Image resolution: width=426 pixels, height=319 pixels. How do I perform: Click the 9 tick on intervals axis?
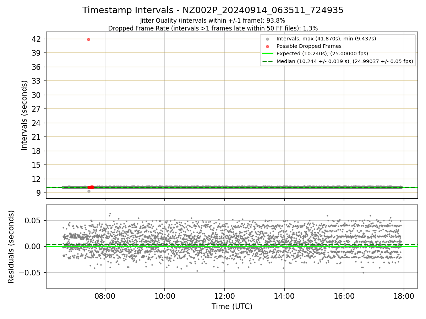39,193
